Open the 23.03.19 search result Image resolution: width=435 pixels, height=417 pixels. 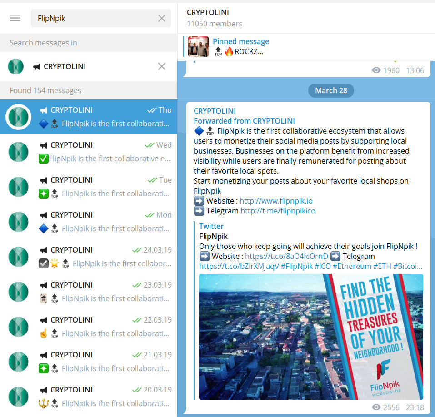point(89,292)
